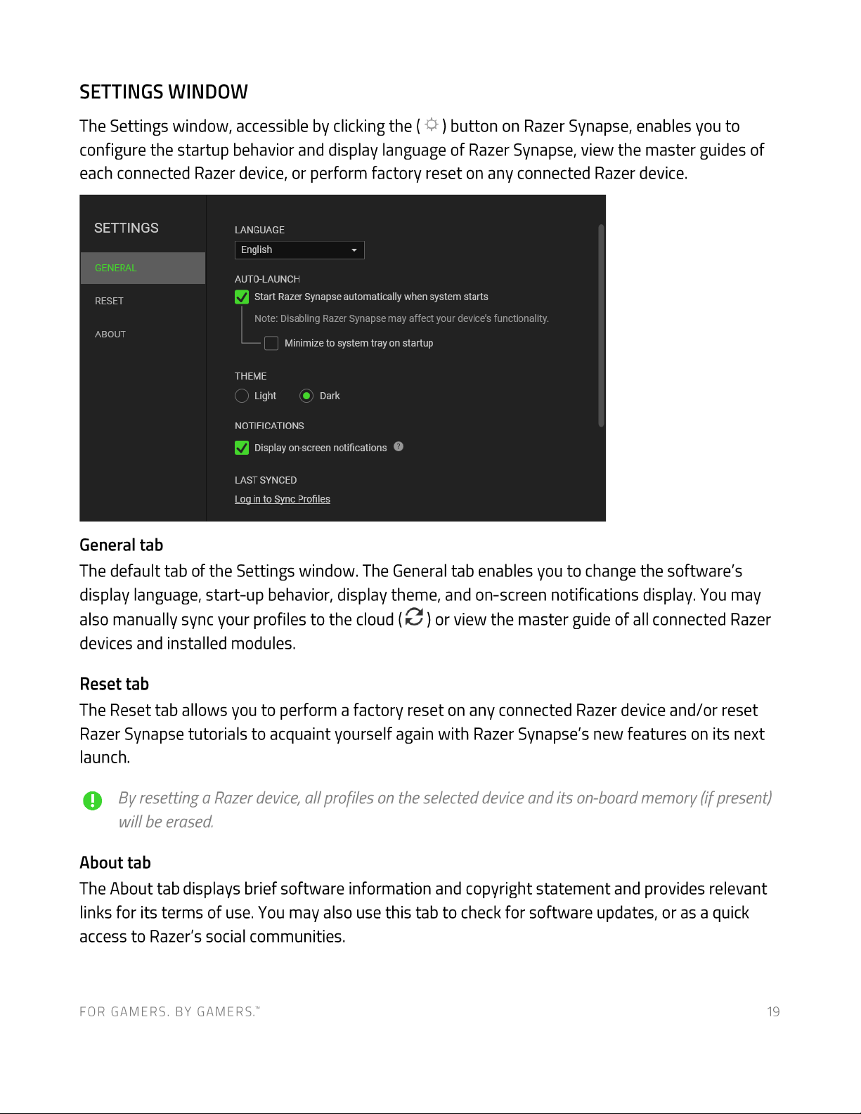This screenshot has width=861, height=1114.
Task: Click the Log in to Sync Profiles link
Action: tap(283, 499)
